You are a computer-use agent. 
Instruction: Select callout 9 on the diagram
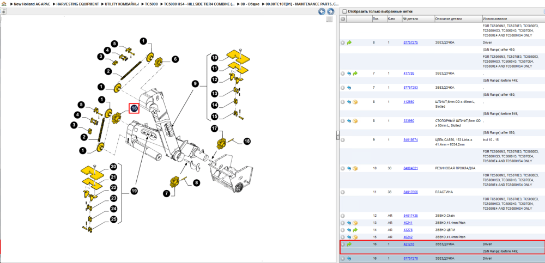tap(195, 83)
